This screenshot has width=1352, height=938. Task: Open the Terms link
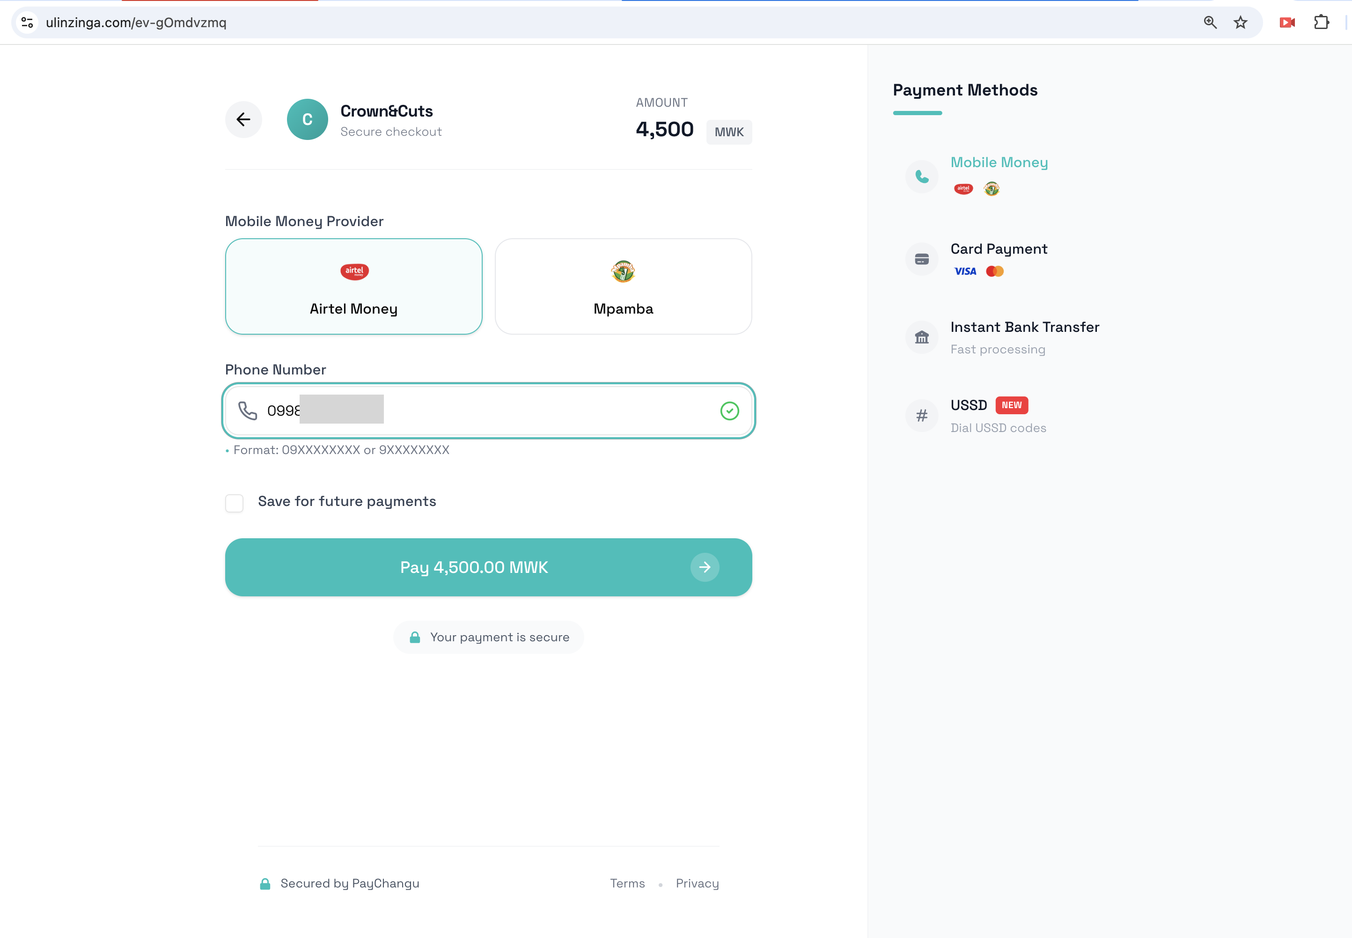(627, 883)
